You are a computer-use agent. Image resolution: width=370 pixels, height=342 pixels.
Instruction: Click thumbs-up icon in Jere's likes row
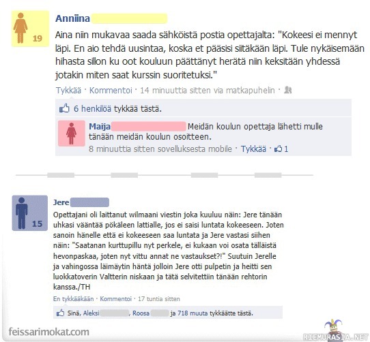point(60,313)
